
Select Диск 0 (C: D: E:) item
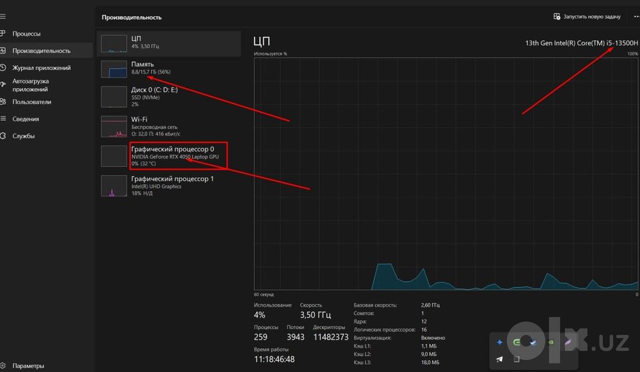pos(169,97)
